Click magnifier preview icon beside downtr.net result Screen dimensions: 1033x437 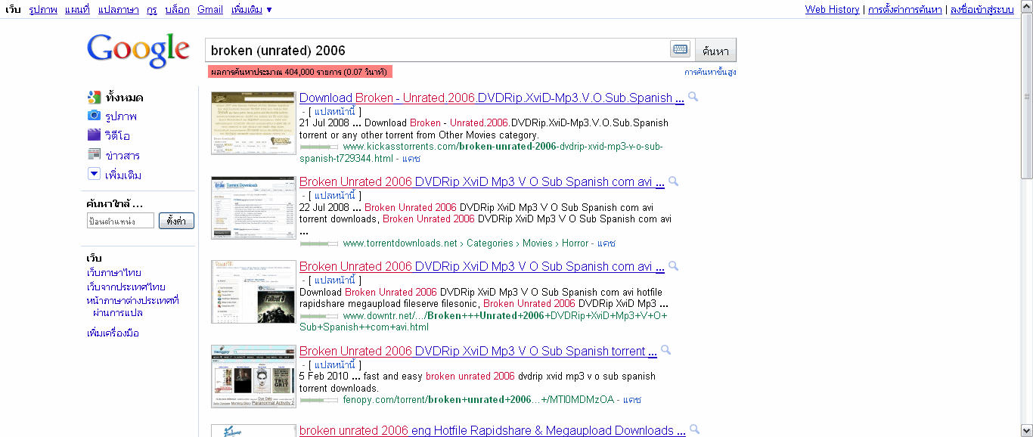click(673, 266)
